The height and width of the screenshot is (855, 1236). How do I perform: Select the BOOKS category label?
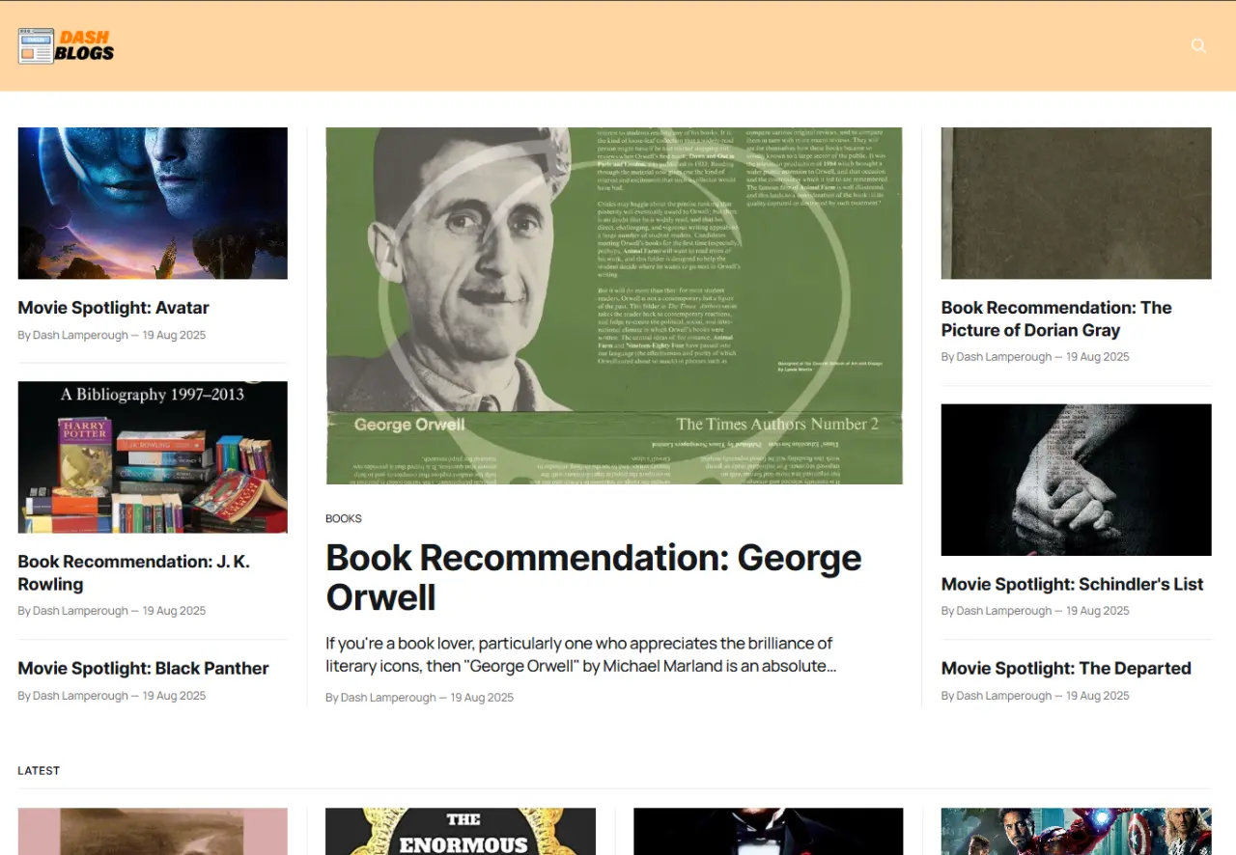[x=344, y=519]
